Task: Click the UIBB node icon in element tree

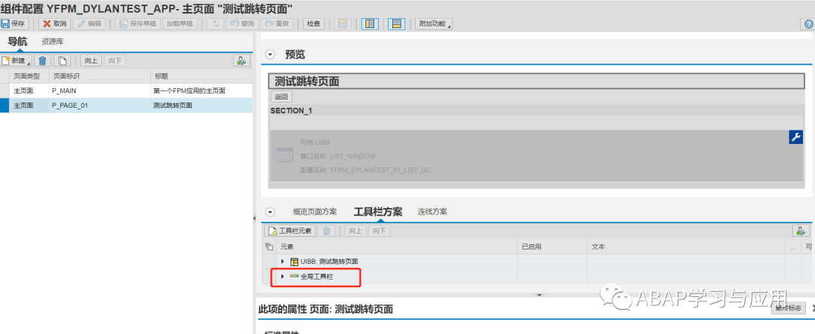Action: pos(294,262)
